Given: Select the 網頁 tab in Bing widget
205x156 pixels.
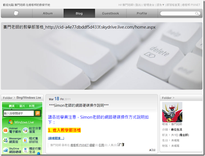Looking at the screenshot, I should tap(12, 106).
